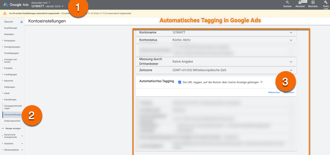The height and width of the screenshot is (155, 330).
Task: Open the Berichte reports icon
Action: pyautogui.click(x=313, y=3)
